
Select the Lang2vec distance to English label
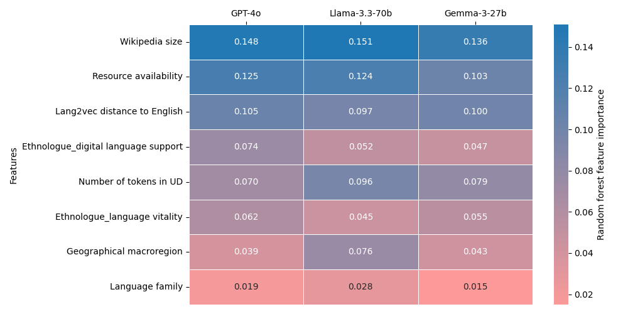pos(119,112)
